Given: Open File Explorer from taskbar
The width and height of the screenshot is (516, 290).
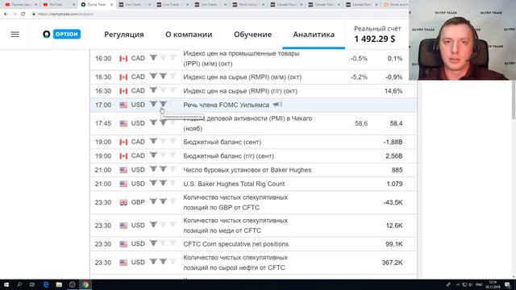Looking at the screenshot, I should pos(59,284).
